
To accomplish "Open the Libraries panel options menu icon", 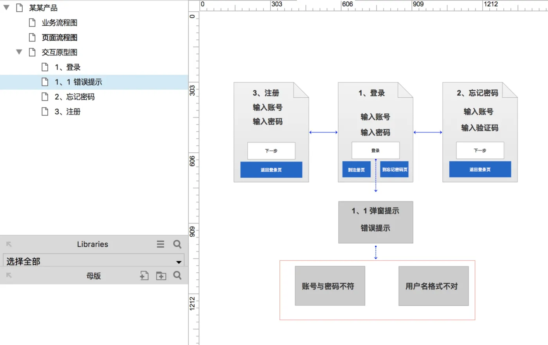I will [x=160, y=244].
